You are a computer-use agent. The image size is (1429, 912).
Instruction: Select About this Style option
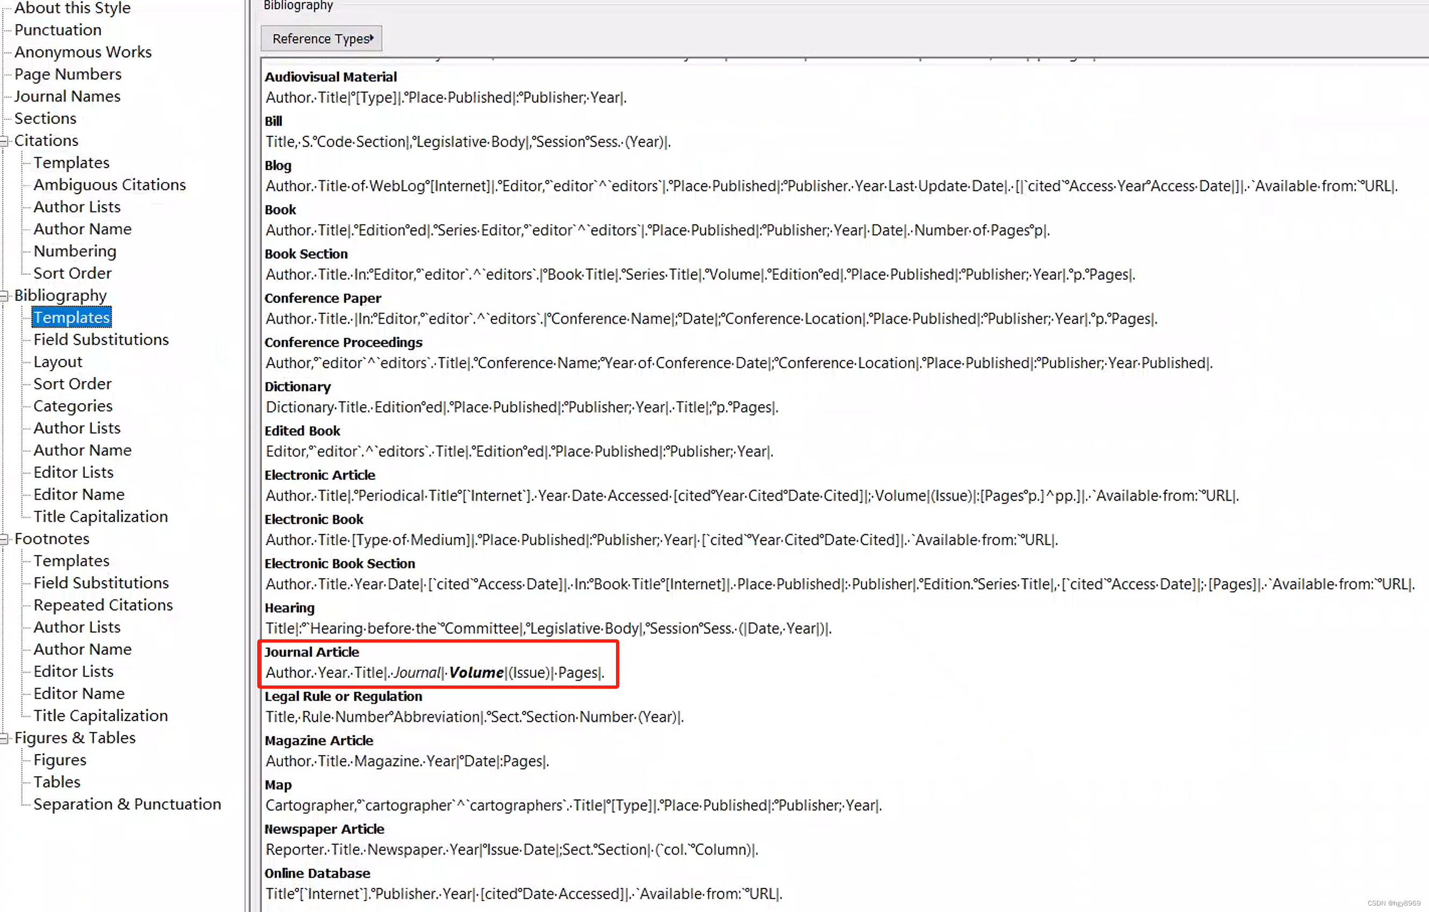(73, 9)
